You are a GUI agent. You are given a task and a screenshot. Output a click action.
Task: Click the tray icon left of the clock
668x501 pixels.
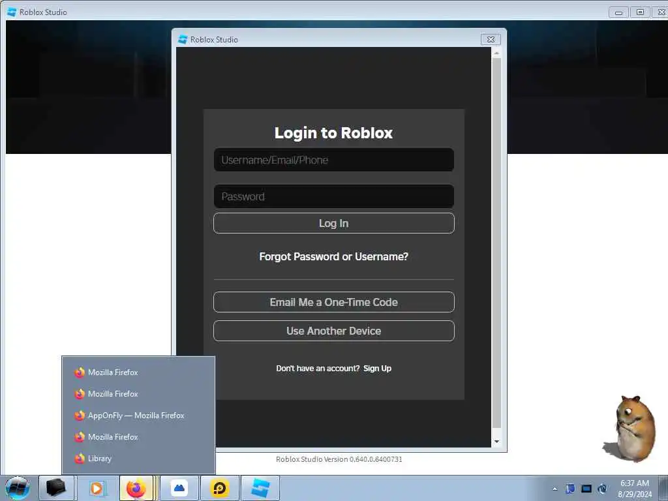[602, 489]
